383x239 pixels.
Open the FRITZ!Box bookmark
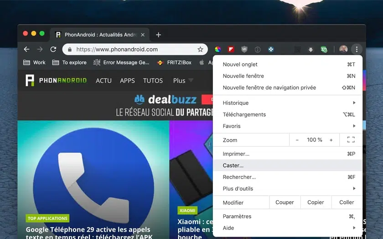[174, 62]
